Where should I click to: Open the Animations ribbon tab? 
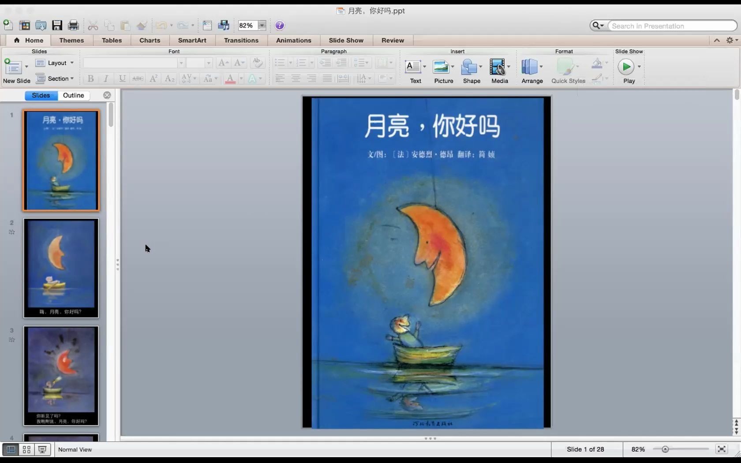pyautogui.click(x=294, y=40)
